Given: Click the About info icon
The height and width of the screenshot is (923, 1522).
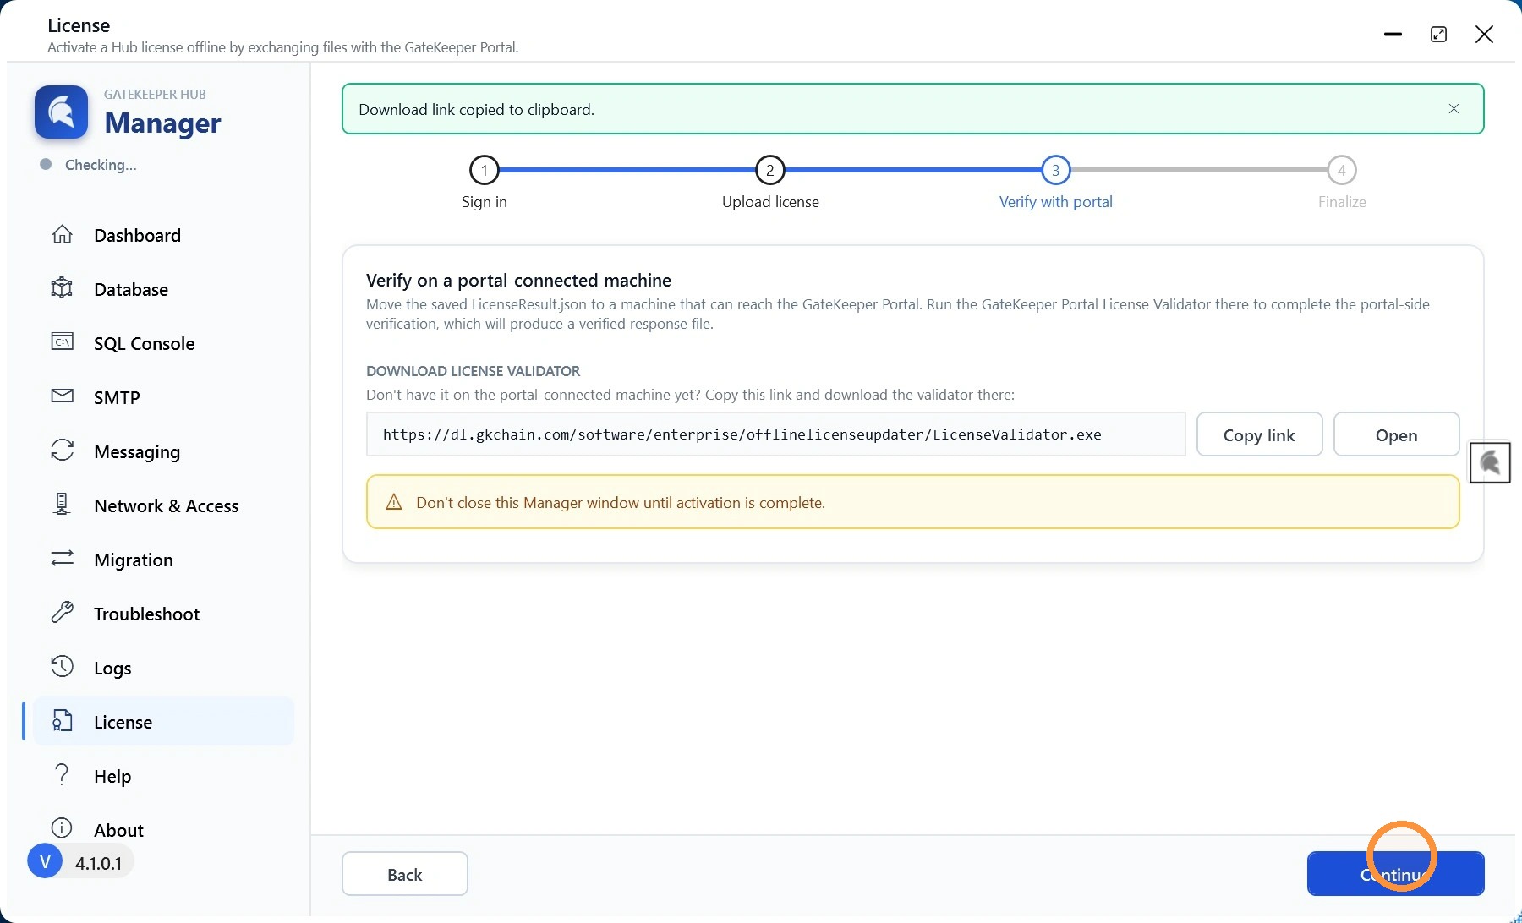Looking at the screenshot, I should pyautogui.click(x=62, y=827).
